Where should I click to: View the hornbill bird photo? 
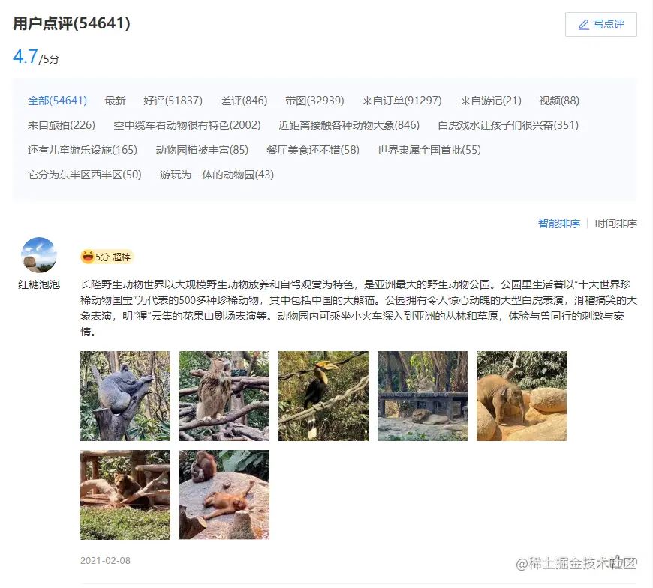pyautogui.click(x=323, y=396)
